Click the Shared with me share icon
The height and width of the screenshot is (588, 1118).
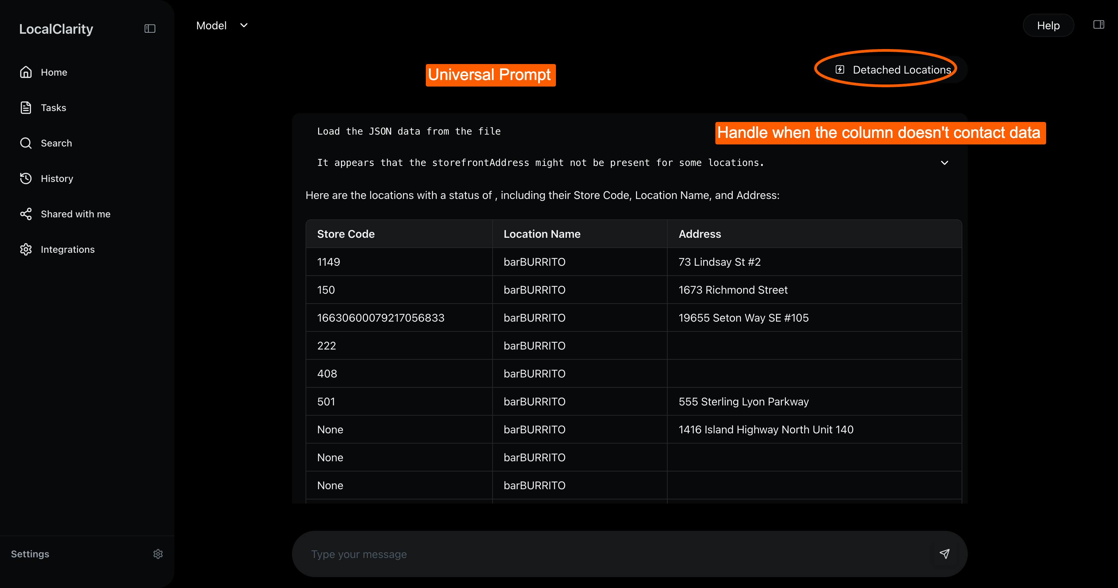point(26,214)
